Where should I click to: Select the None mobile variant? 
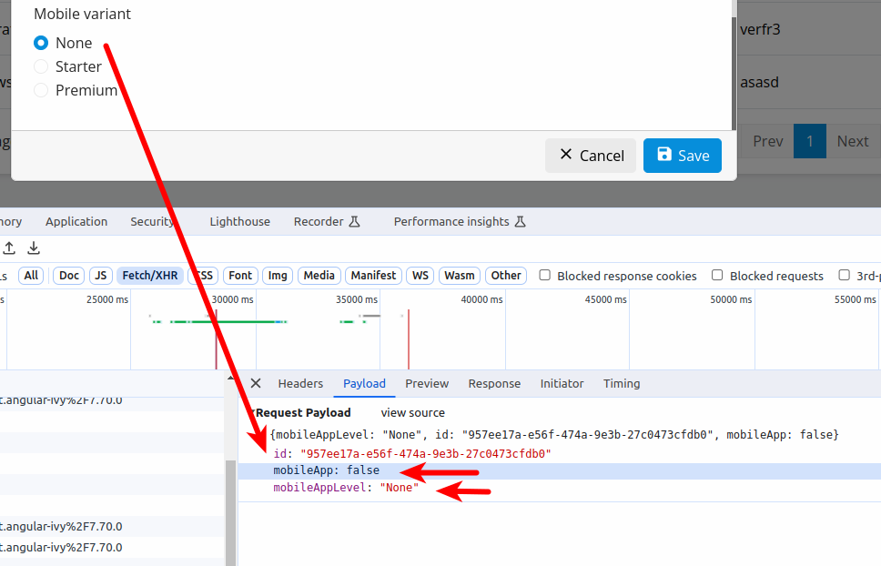click(41, 43)
